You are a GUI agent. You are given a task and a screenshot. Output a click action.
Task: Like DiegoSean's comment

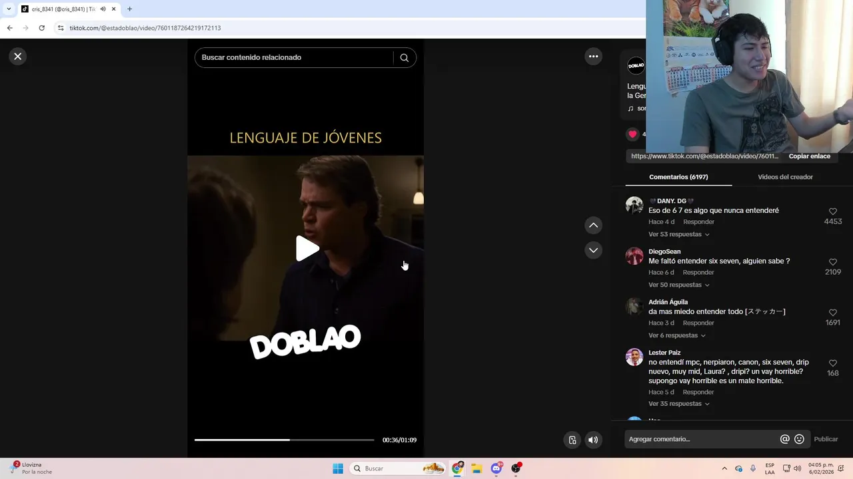click(832, 262)
